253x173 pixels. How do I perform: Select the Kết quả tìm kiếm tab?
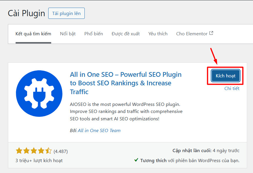point(33,34)
